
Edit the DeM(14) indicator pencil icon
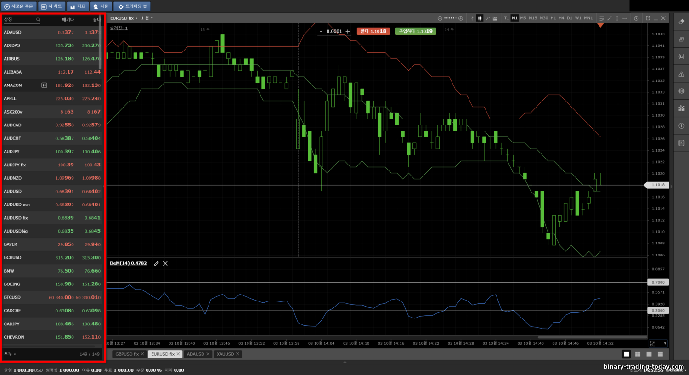156,263
